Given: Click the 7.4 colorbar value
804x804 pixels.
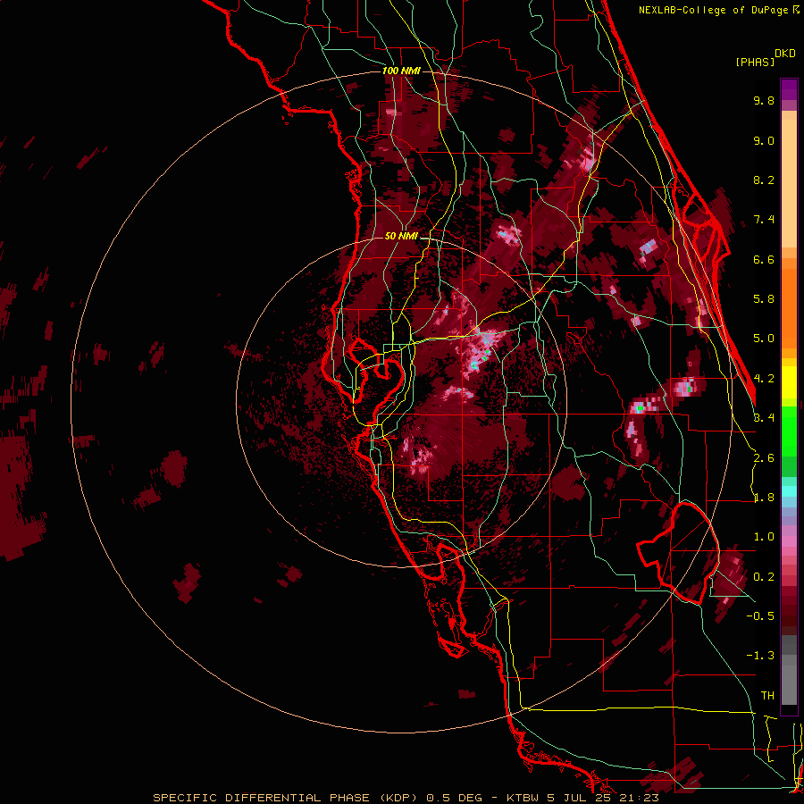Looking at the screenshot, I should [764, 220].
